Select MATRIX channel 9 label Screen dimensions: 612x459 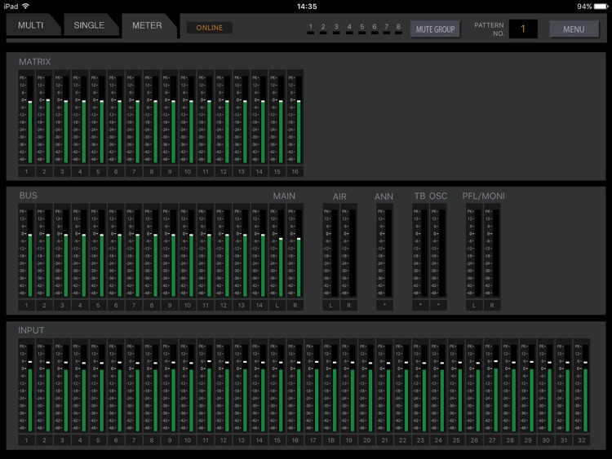click(x=170, y=171)
